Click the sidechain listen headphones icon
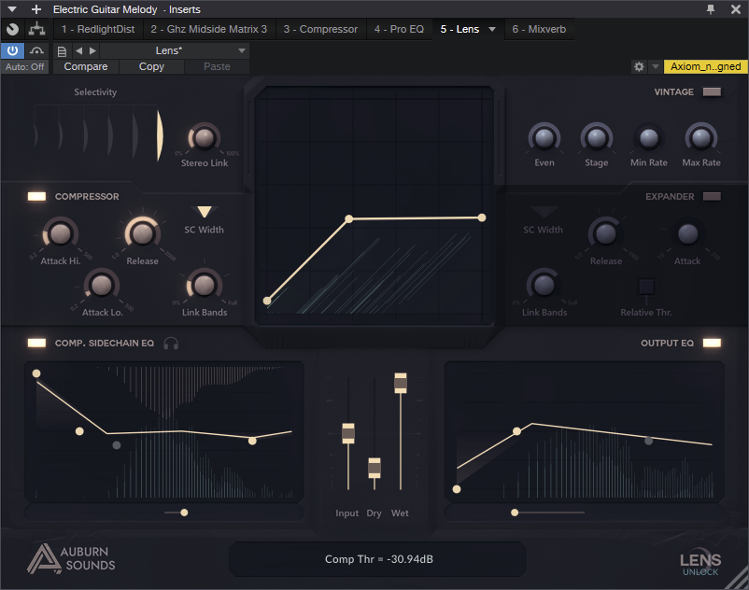 pos(171,344)
